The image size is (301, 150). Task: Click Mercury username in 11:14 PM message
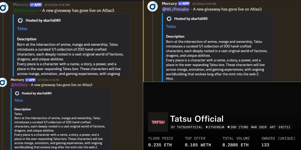pos(21,5)
